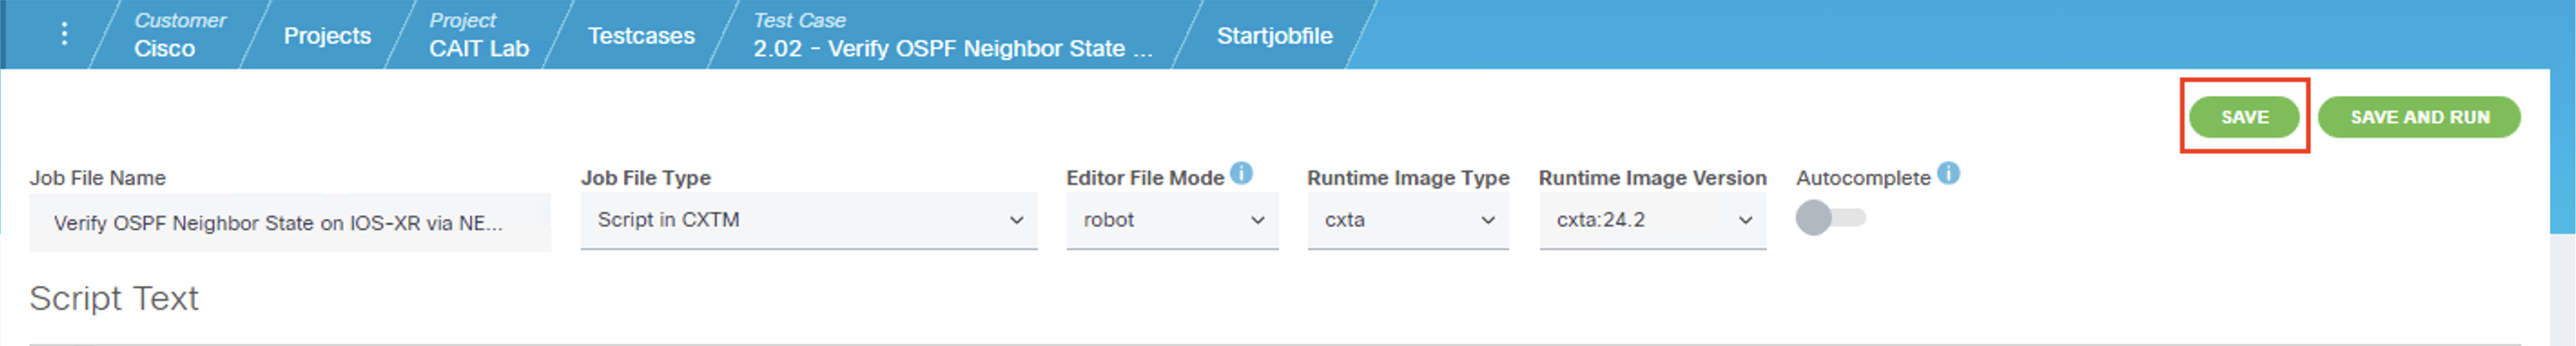The height and width of the screenshot is (346, 2576).
Task: Expand Runtime Image Version cxta:24.2 dropdown
Action: (1652, 220)
